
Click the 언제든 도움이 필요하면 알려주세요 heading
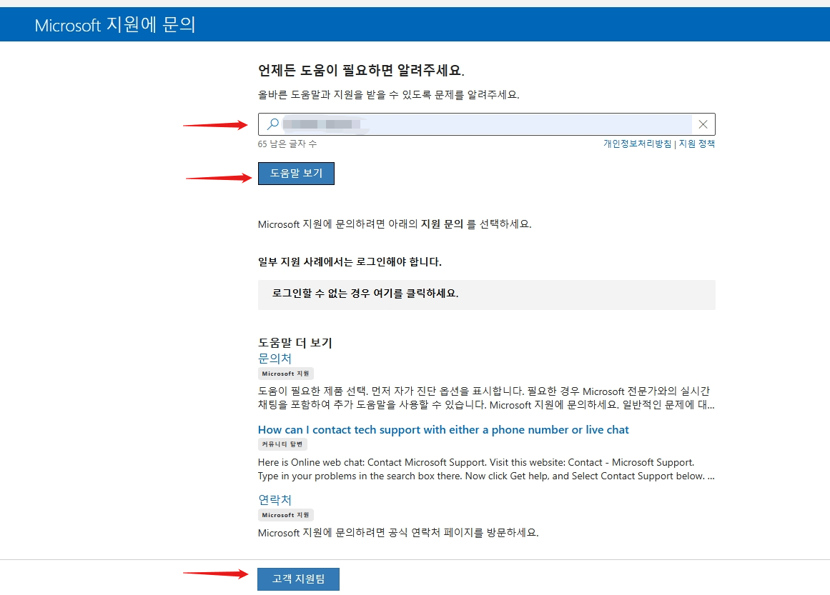[x=361, y=70]
